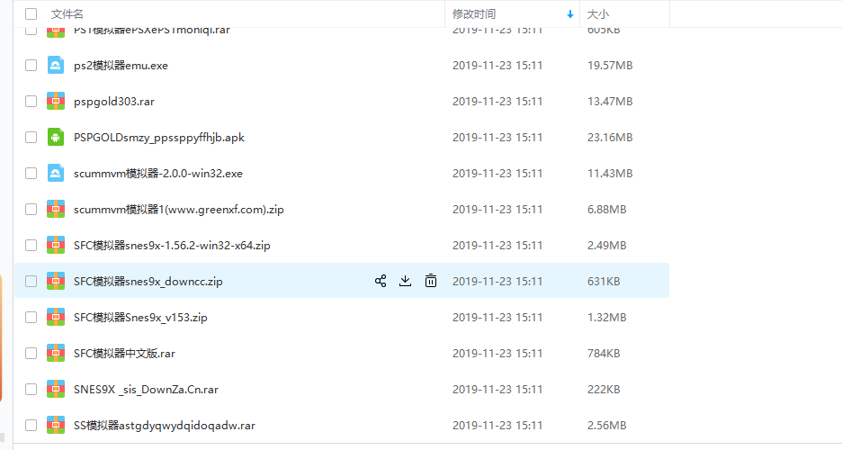Screen dimensions: 842x450
Task: Click archive icon of scummvm模拟器1(www.greenxf.com).zip
Action: tap(55, 209)
